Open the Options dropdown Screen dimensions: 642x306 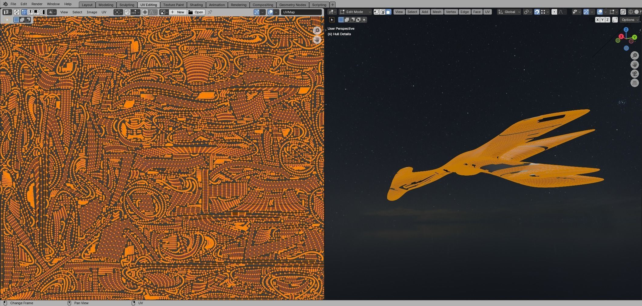[630, 20]
